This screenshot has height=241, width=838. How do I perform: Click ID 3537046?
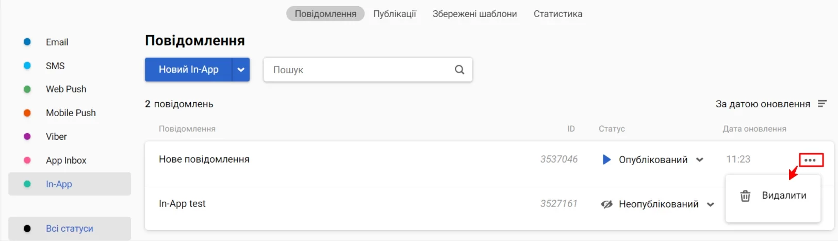pyautogui.click(x=559, y=159)
